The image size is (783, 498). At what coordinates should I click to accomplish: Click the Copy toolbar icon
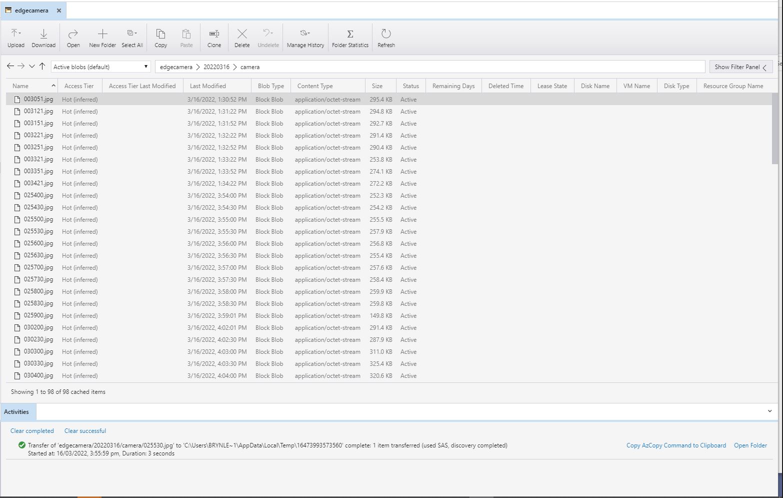point(160,38)
